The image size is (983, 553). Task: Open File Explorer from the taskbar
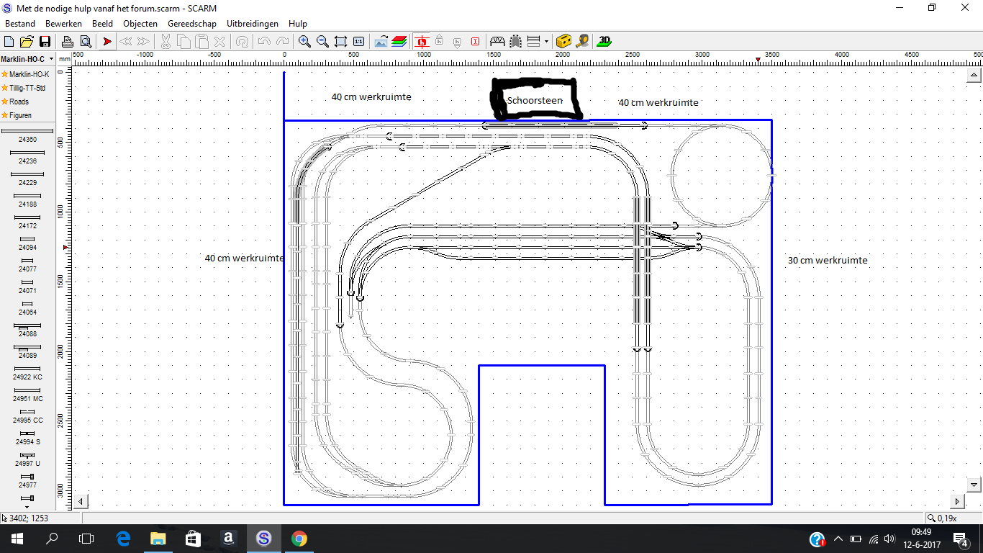coord(158,539)
